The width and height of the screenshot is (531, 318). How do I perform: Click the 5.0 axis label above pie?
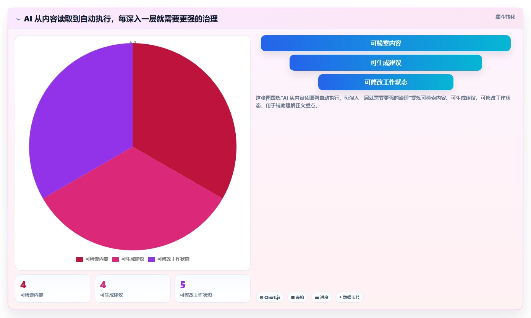[133, 42]
